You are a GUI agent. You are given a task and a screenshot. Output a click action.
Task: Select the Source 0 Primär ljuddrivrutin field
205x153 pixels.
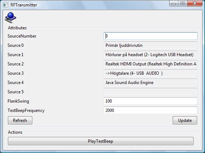pyautogui.click(x=150, y=45)
